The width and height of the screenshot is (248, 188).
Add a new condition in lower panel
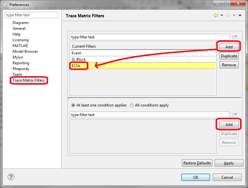(229, 125)
